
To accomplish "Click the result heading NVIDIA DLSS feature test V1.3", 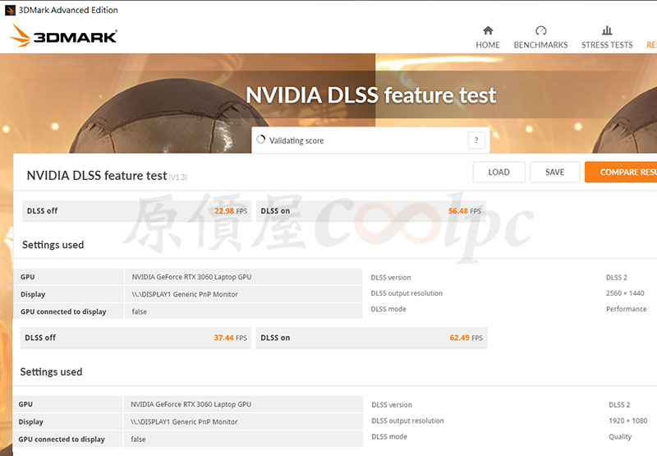I will 107,176.
